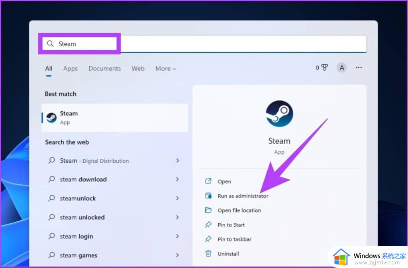
Task: Click Pin to Start
Action: (x=231, y=225)
